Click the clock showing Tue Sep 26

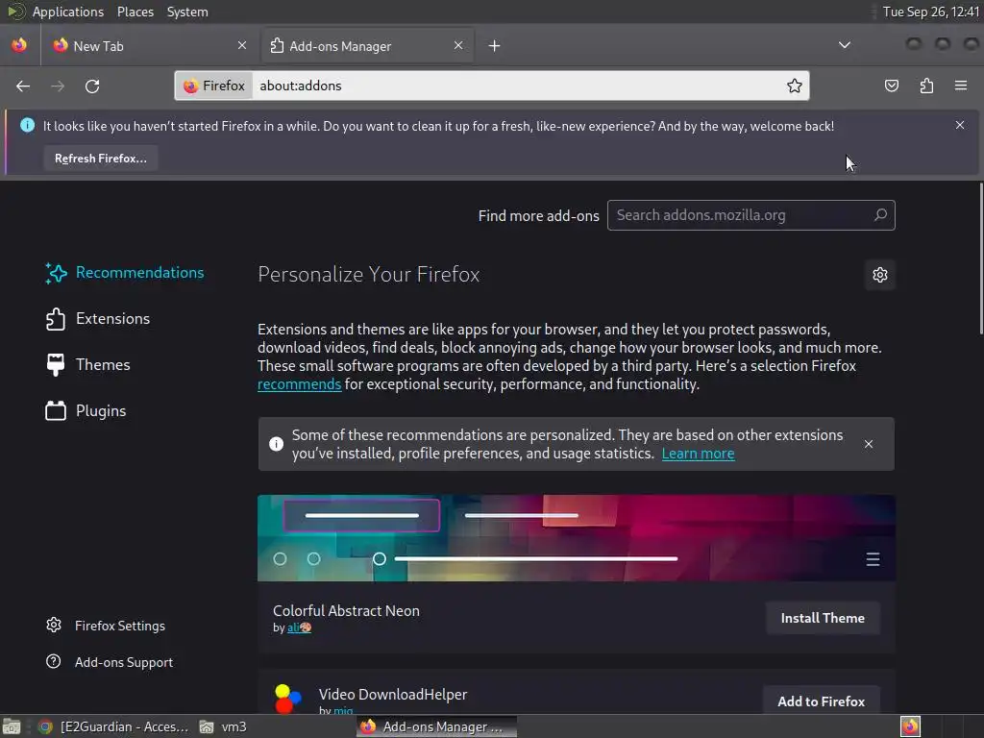coord(931,12)
